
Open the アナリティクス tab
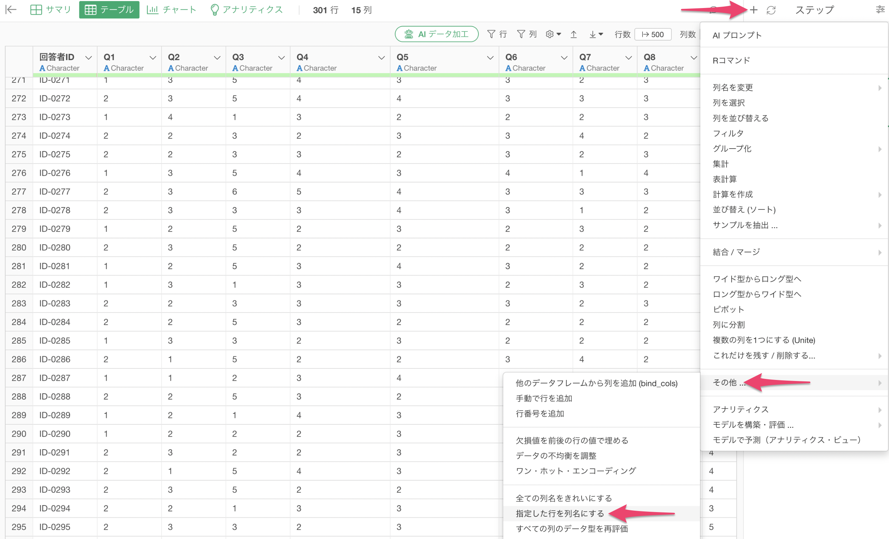[x=247, y=10]
